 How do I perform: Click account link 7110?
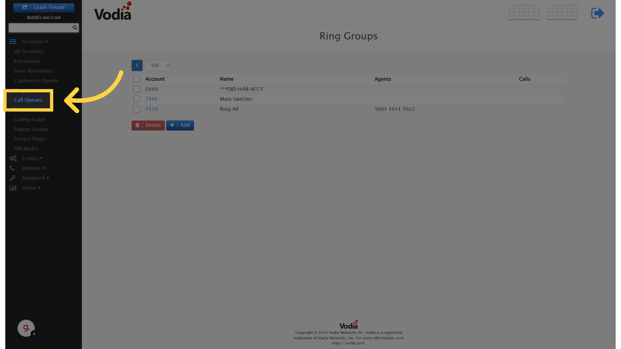pyautogui.click(x=151, y=109)
